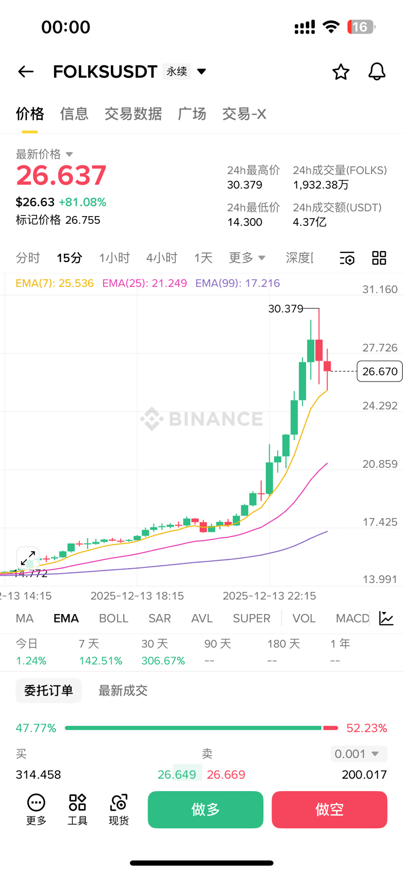
Task: Tap the 26.670 current price label on chart
Action: click(x=380, y=372)
